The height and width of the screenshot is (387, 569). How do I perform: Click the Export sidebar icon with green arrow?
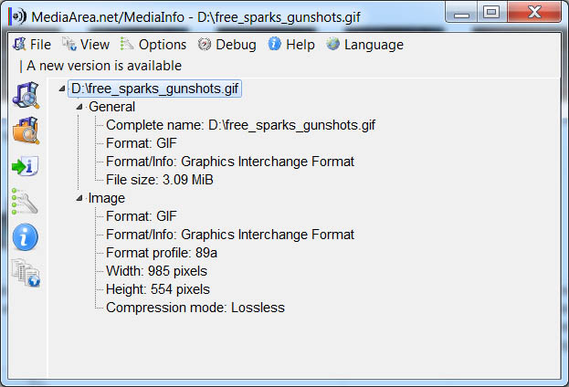26,166
